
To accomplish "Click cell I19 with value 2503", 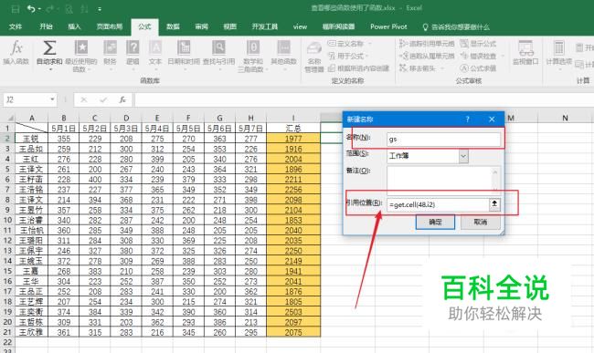I will point(293,312).
